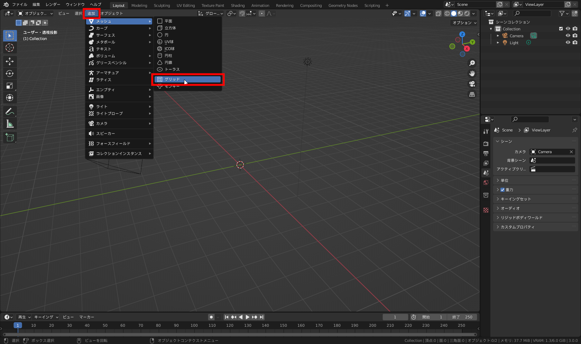Click the current frame number field

(x=395, y=317)
